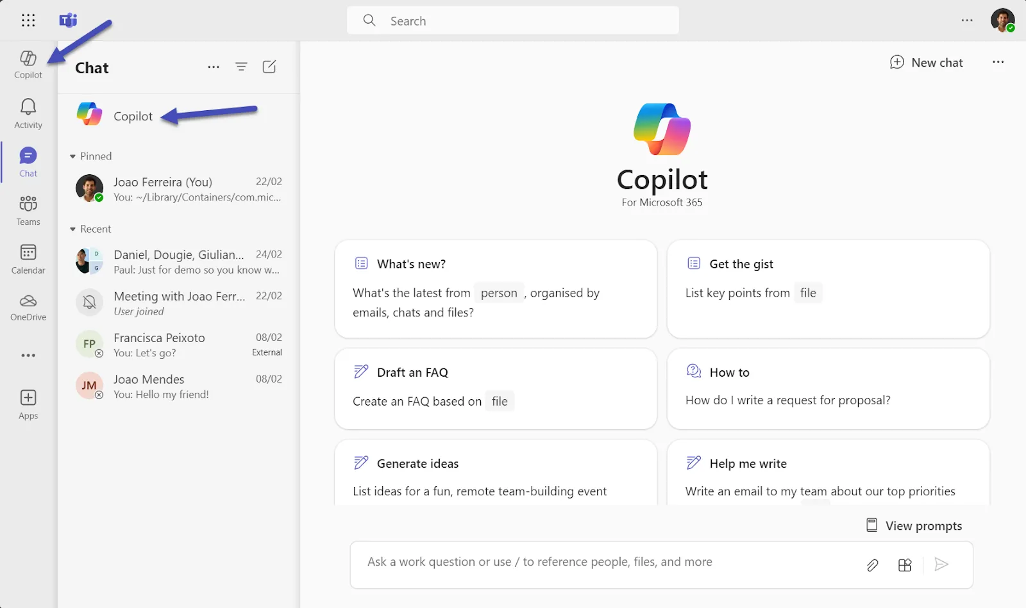Open plugins icon in prompt box

(x=905, y=565)
